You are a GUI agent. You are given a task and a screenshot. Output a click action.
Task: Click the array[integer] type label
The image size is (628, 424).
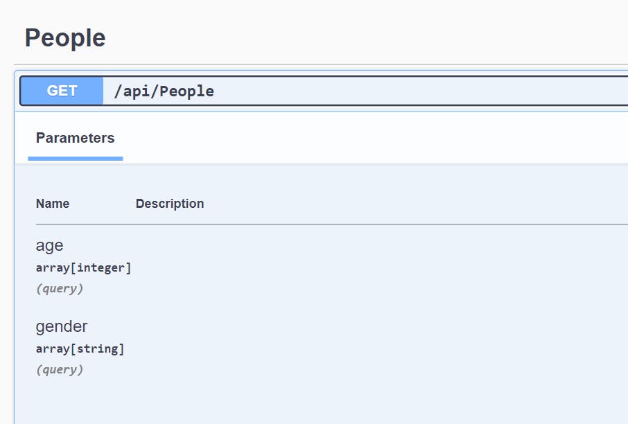click(x=84, y=268)
